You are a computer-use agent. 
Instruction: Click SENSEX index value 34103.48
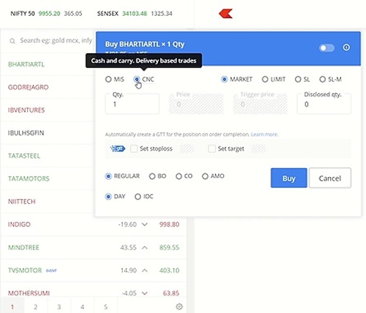point(135,13)
